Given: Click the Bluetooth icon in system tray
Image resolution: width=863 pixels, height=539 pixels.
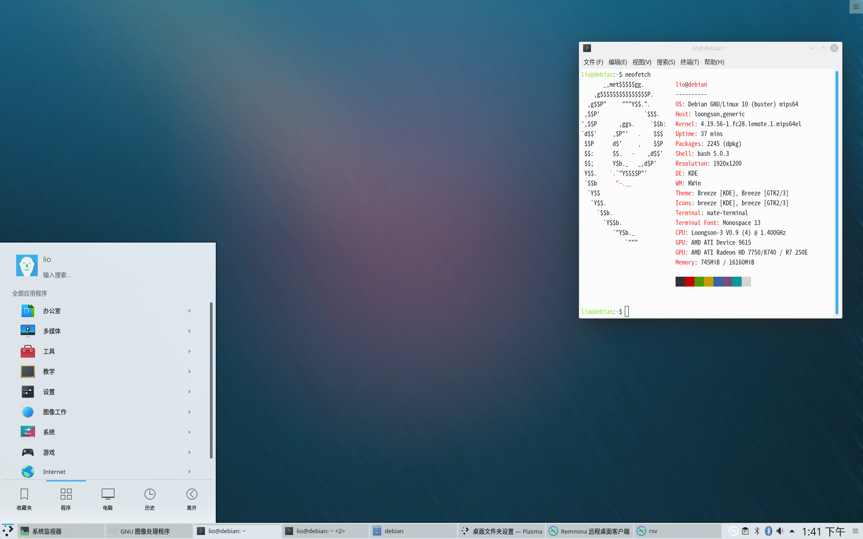Looking at the screenshot, I should pyautogui.click(x=769, y=530).
